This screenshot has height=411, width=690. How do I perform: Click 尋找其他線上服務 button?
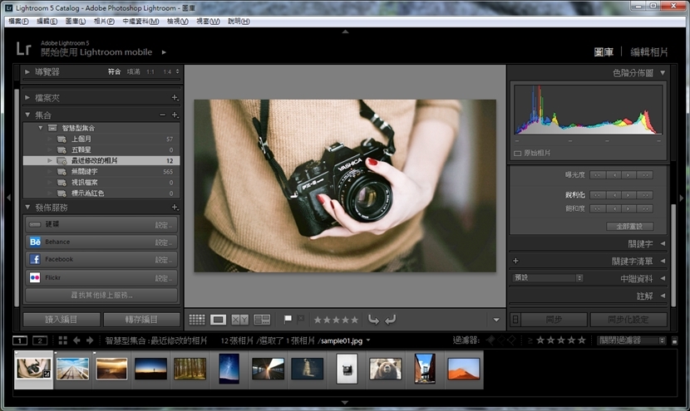[101, 295]
